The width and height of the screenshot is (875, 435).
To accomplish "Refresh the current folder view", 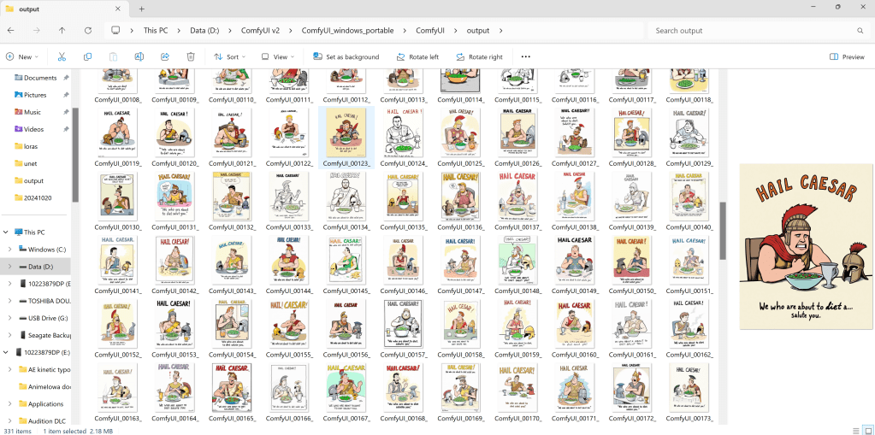I will (87, 30).
